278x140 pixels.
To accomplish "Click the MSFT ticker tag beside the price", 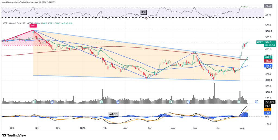I will [x=260, y=42].
